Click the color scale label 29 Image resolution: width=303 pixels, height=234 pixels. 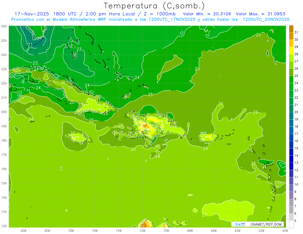coord(296,47)
